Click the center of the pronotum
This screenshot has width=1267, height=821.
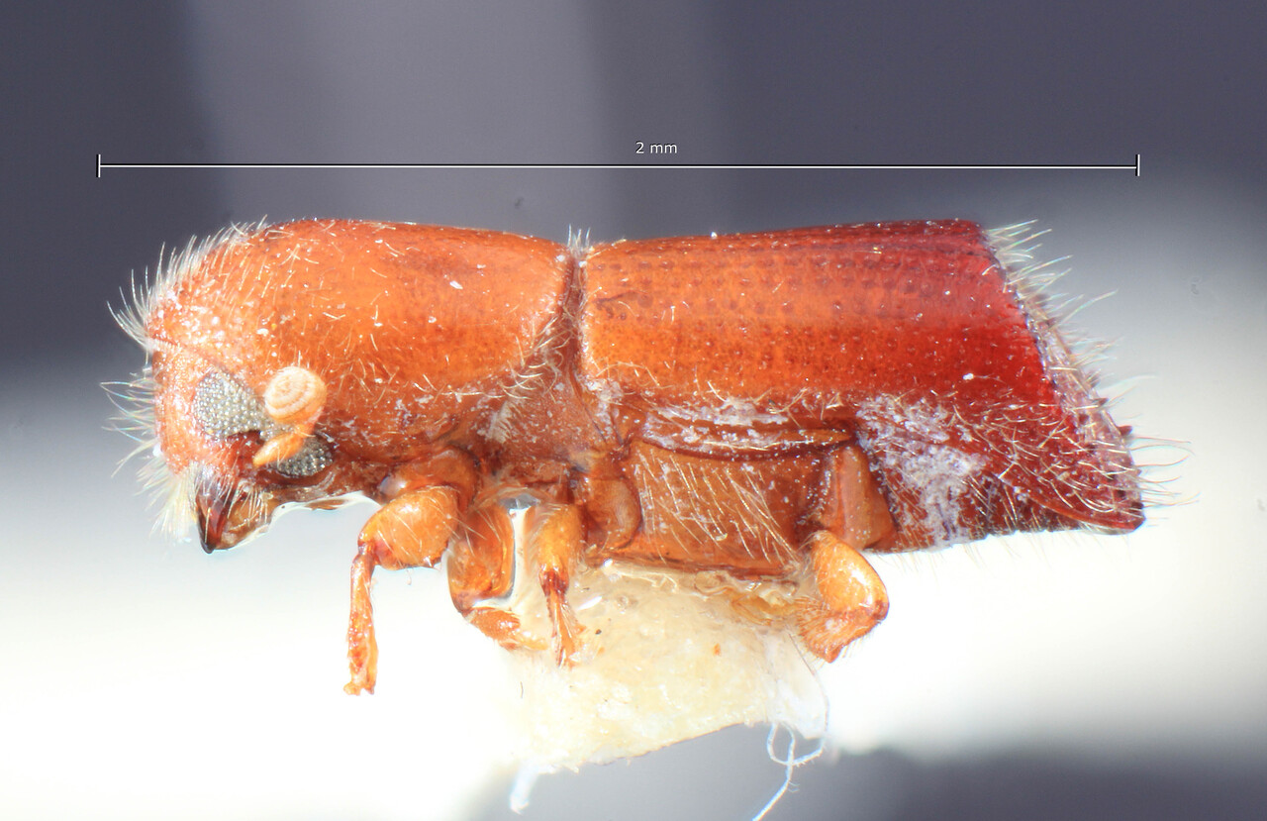pyautogui.click(x=396, y=317)
